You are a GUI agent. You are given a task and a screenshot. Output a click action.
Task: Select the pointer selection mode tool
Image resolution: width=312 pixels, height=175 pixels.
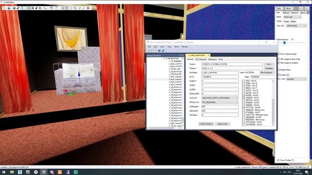[x=22, y=8]
